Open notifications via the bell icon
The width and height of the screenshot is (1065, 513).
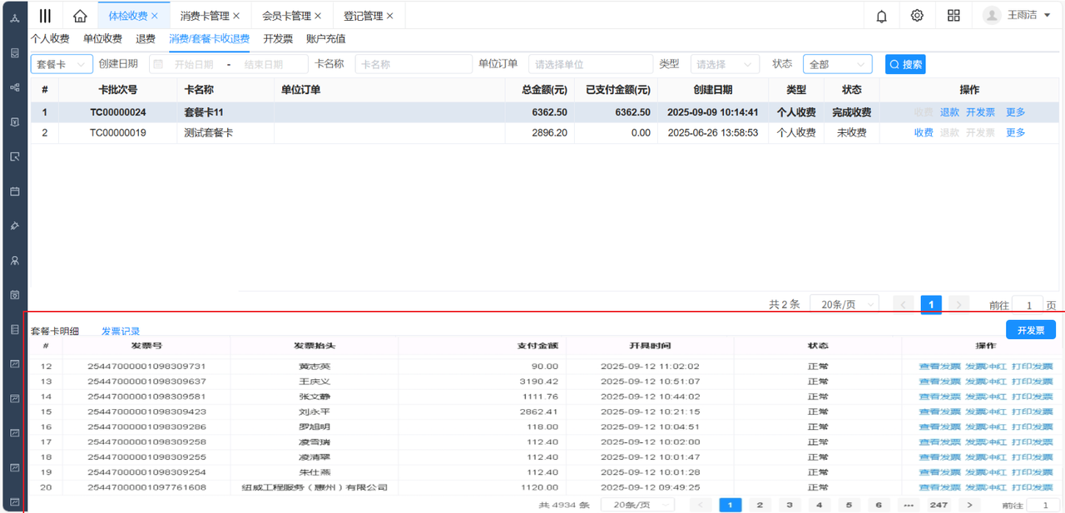click(x=881, y=16)
